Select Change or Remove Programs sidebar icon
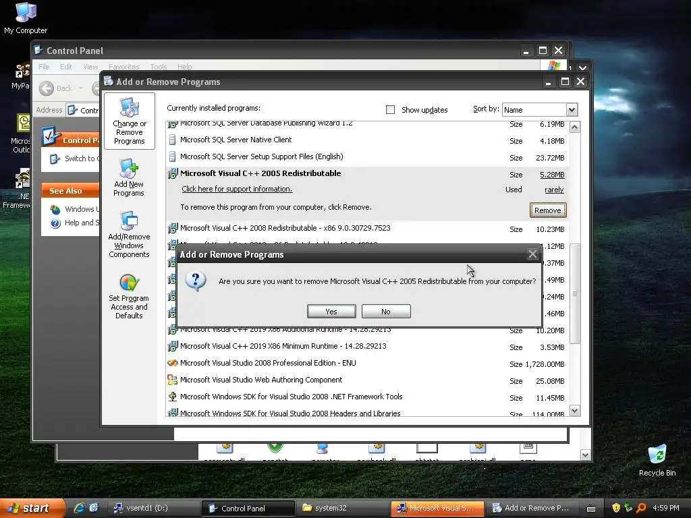691x518 pixels. pyautogui.click(x=129, y=121)
